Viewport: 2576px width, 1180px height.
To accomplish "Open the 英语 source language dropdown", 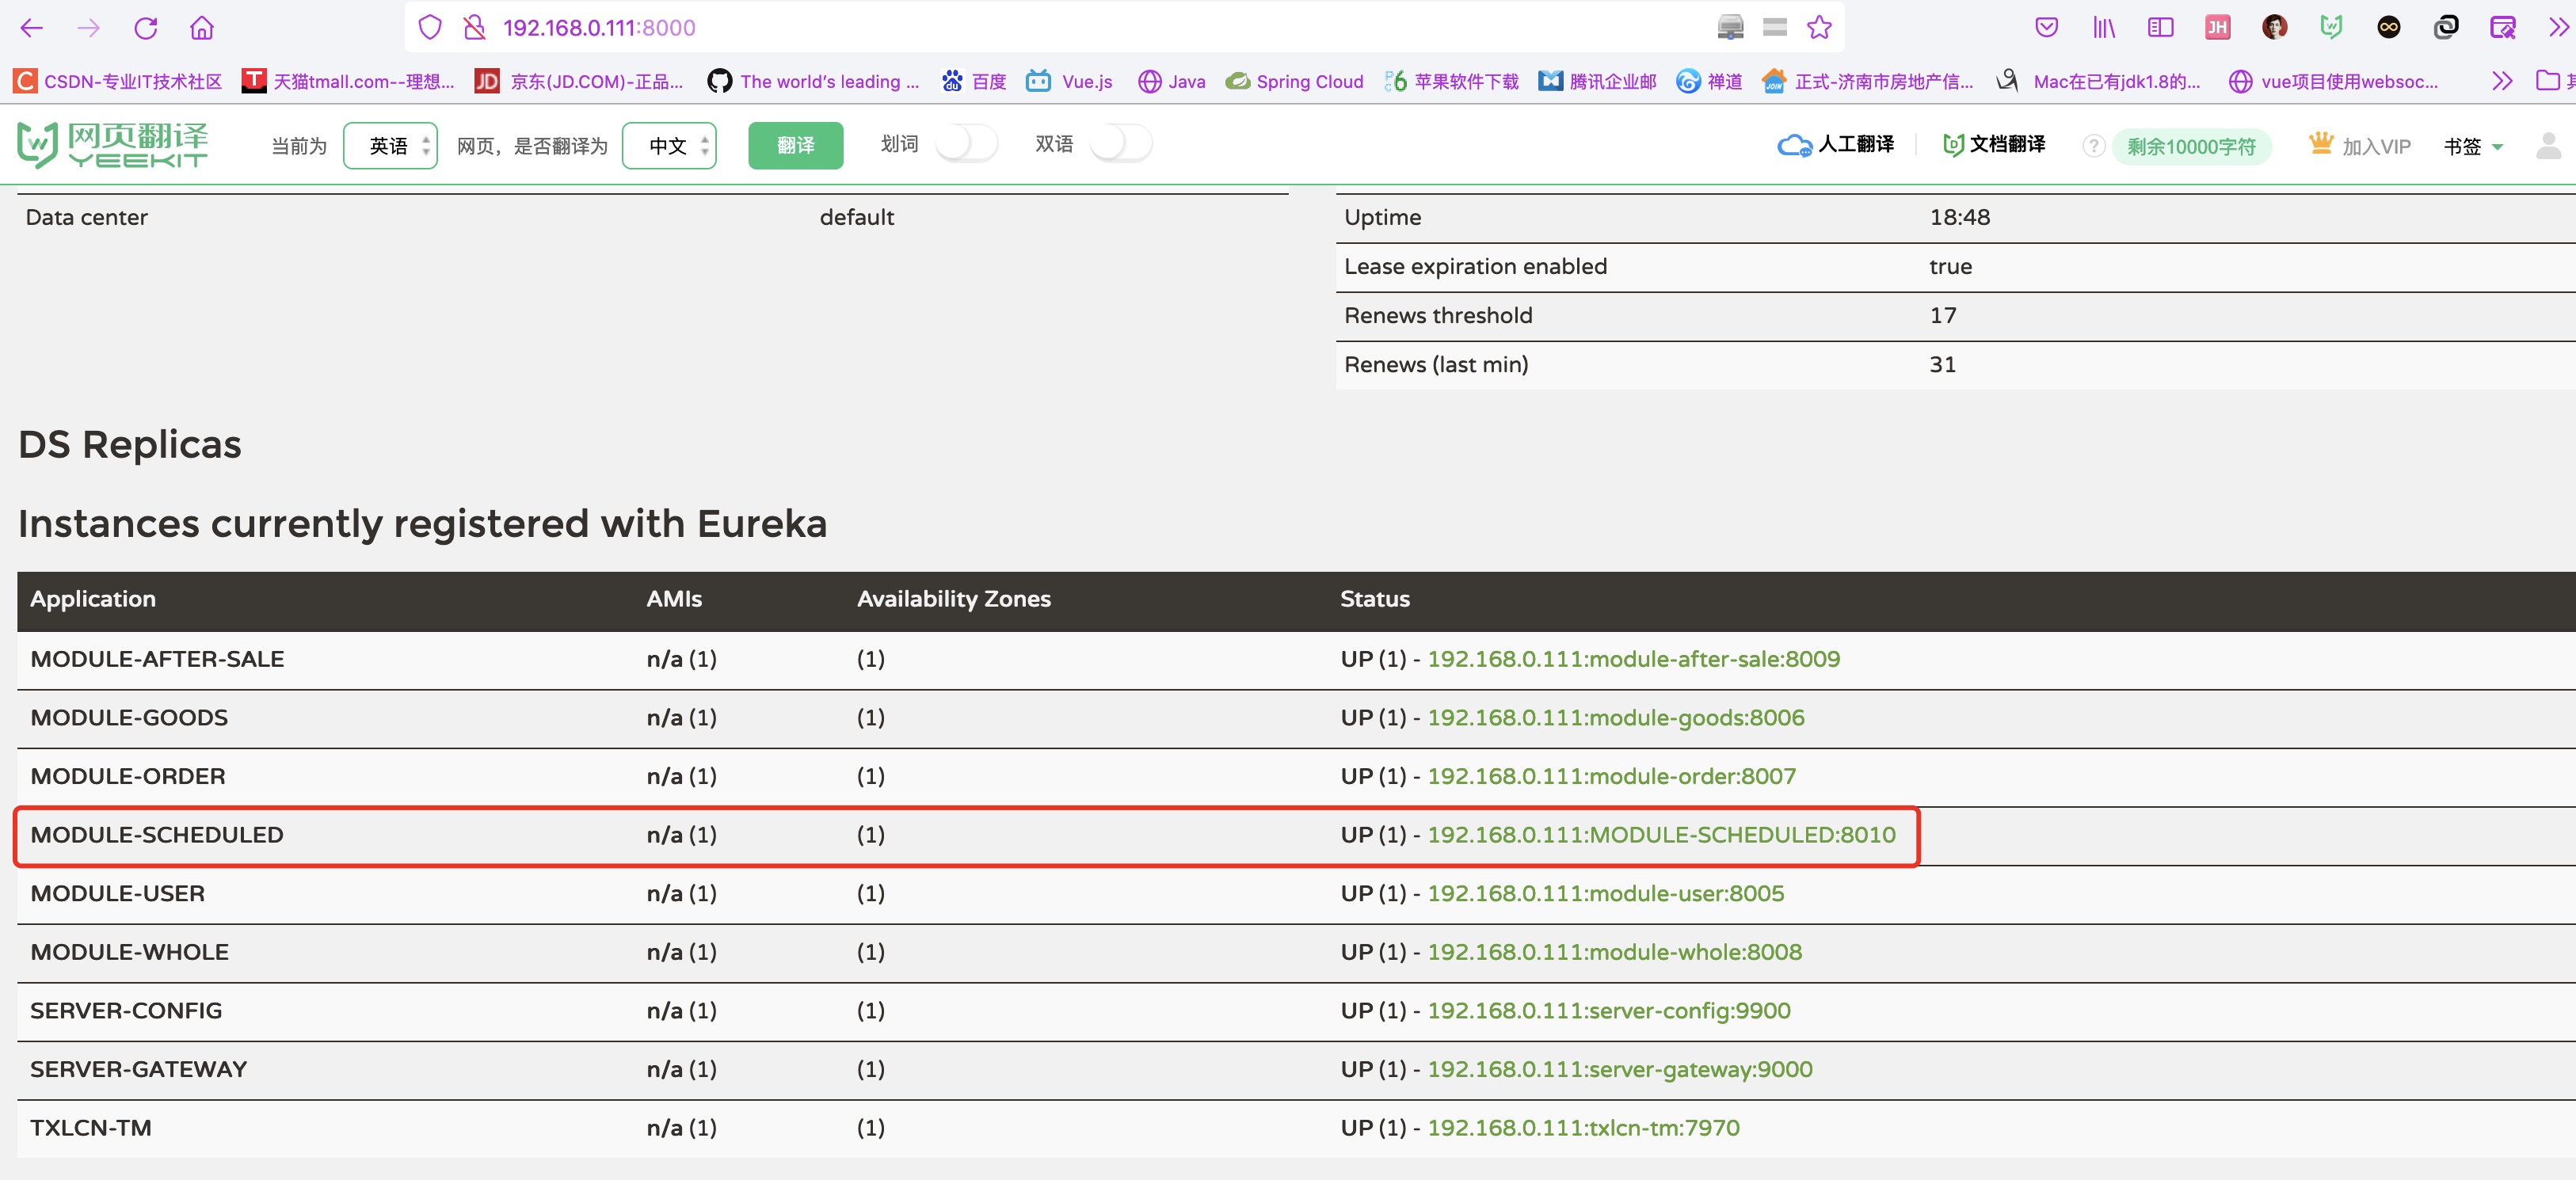I will [x=390, y=146].
